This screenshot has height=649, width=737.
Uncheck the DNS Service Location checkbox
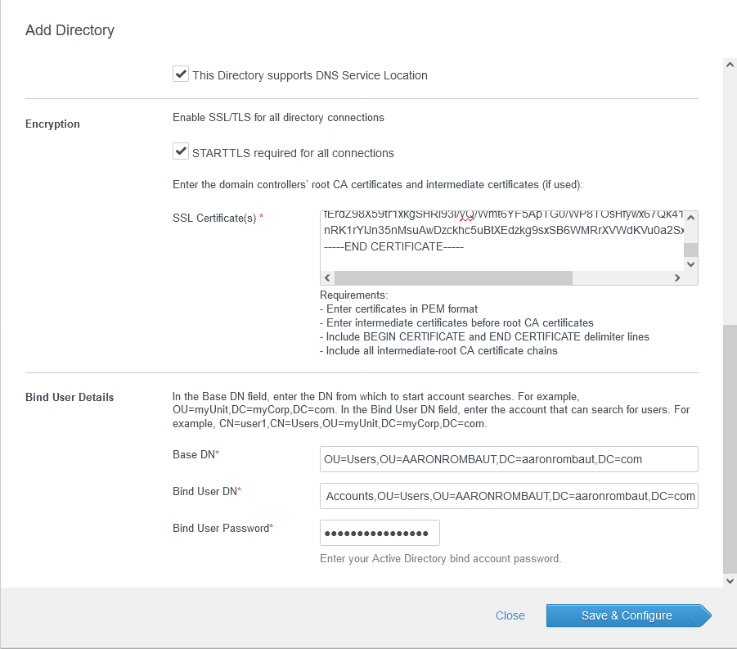pyautogui.click(x=181, y=74)
